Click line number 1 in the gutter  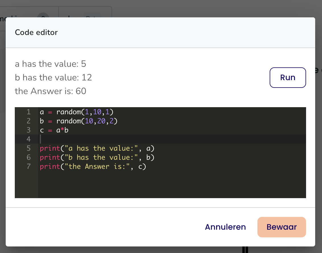28,112
